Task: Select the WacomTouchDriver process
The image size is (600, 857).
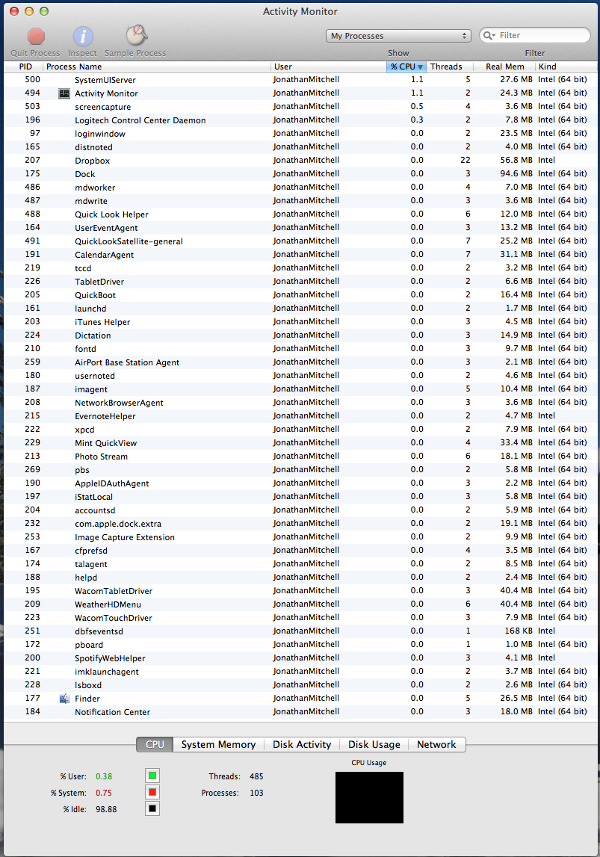Action: [300, 618]
